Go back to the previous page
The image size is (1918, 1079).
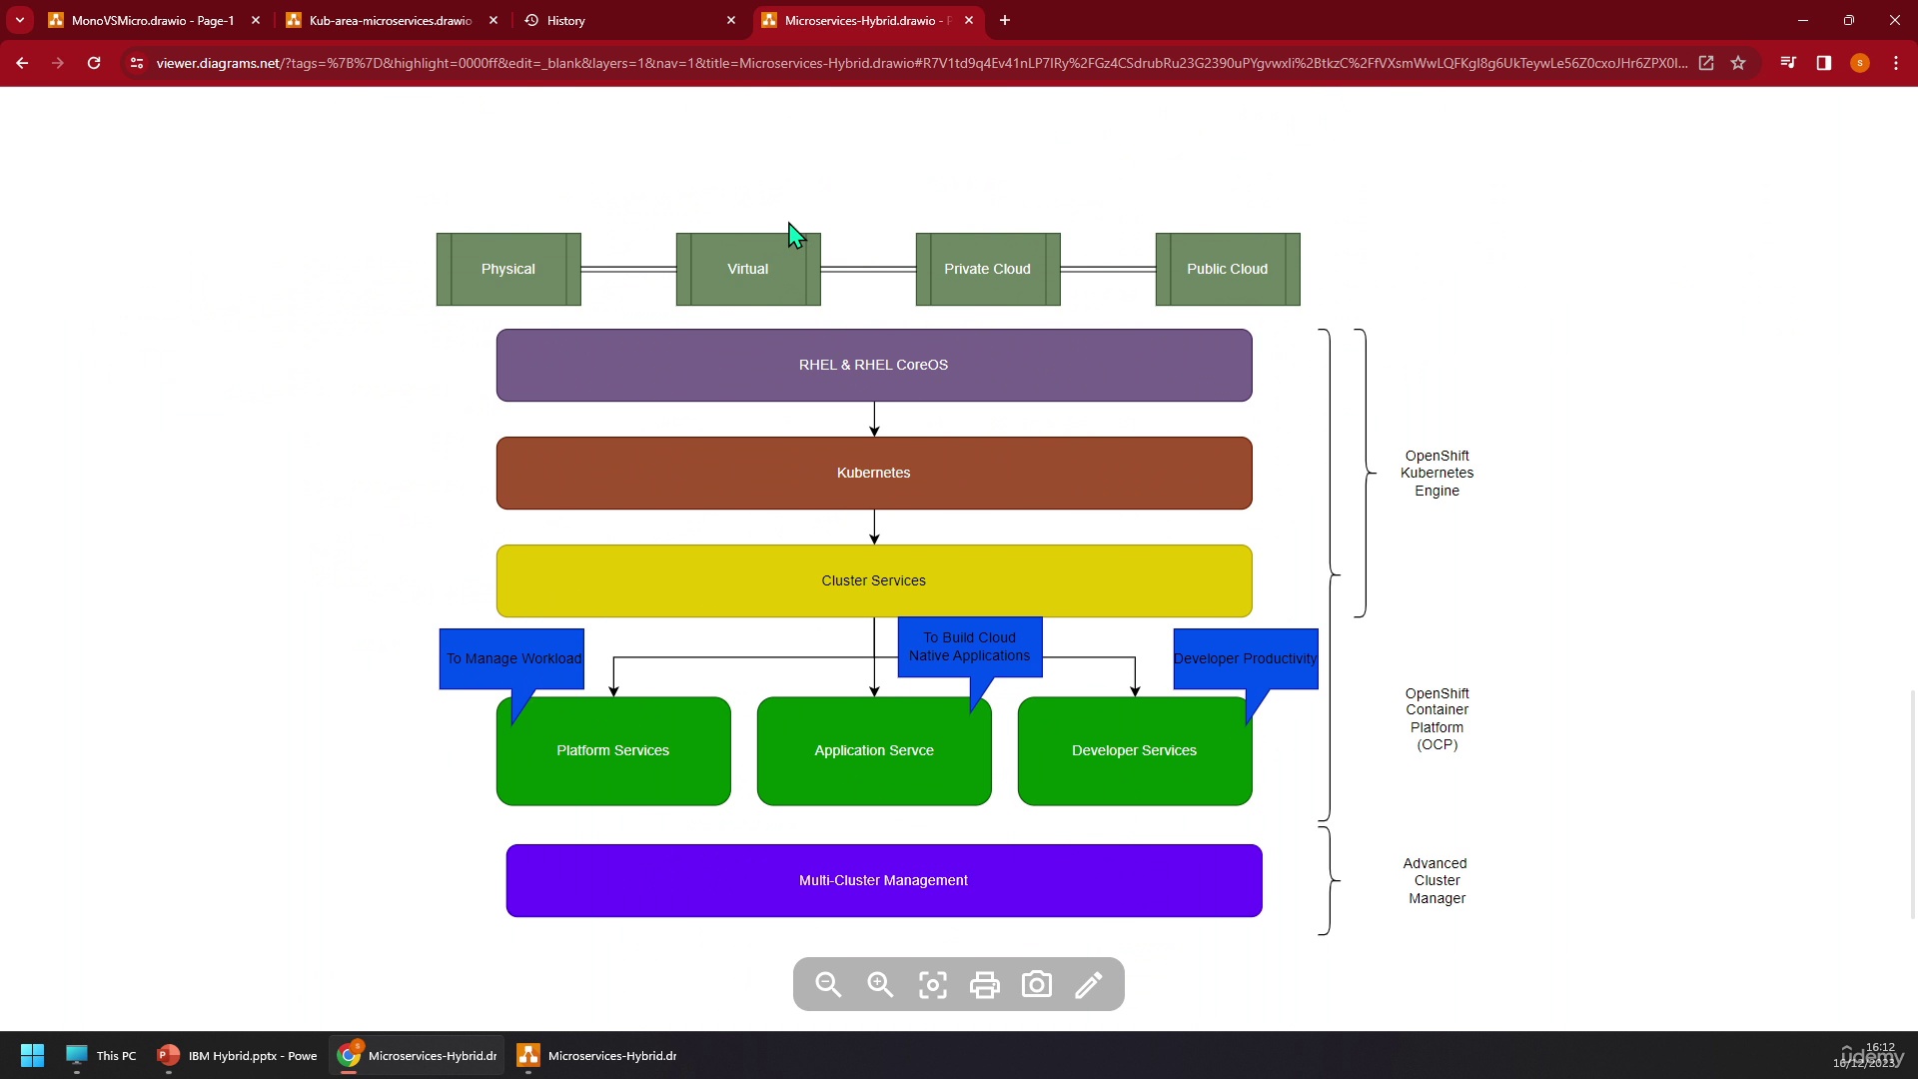22,63
